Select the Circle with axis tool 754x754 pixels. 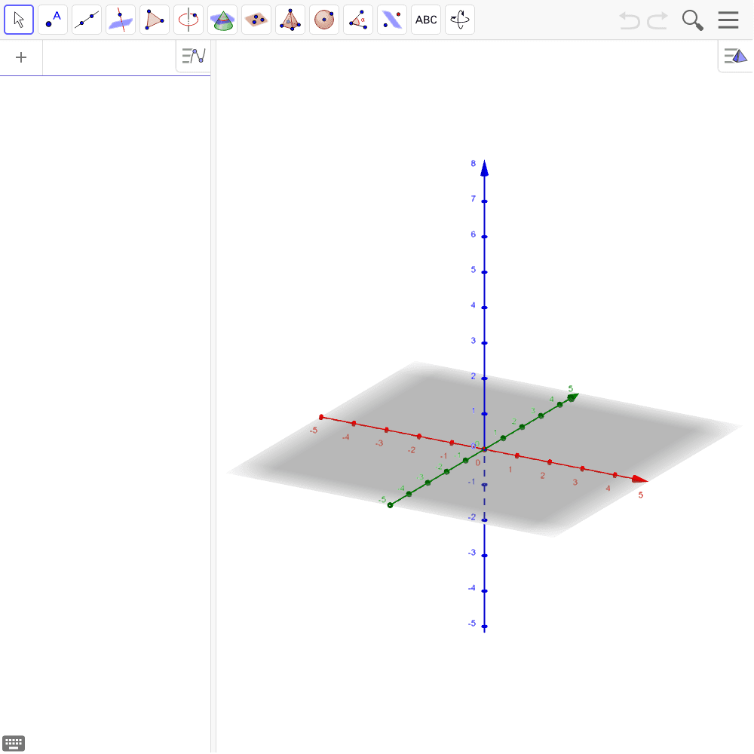point(188,20)
